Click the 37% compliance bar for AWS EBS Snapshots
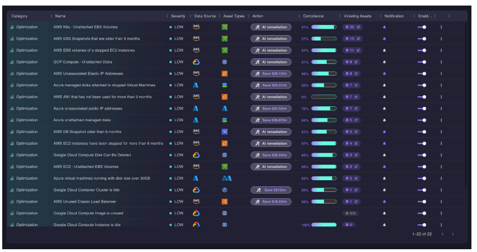Image resolution: width=477 pixels, height=252 pixels. tap(324, 38)
